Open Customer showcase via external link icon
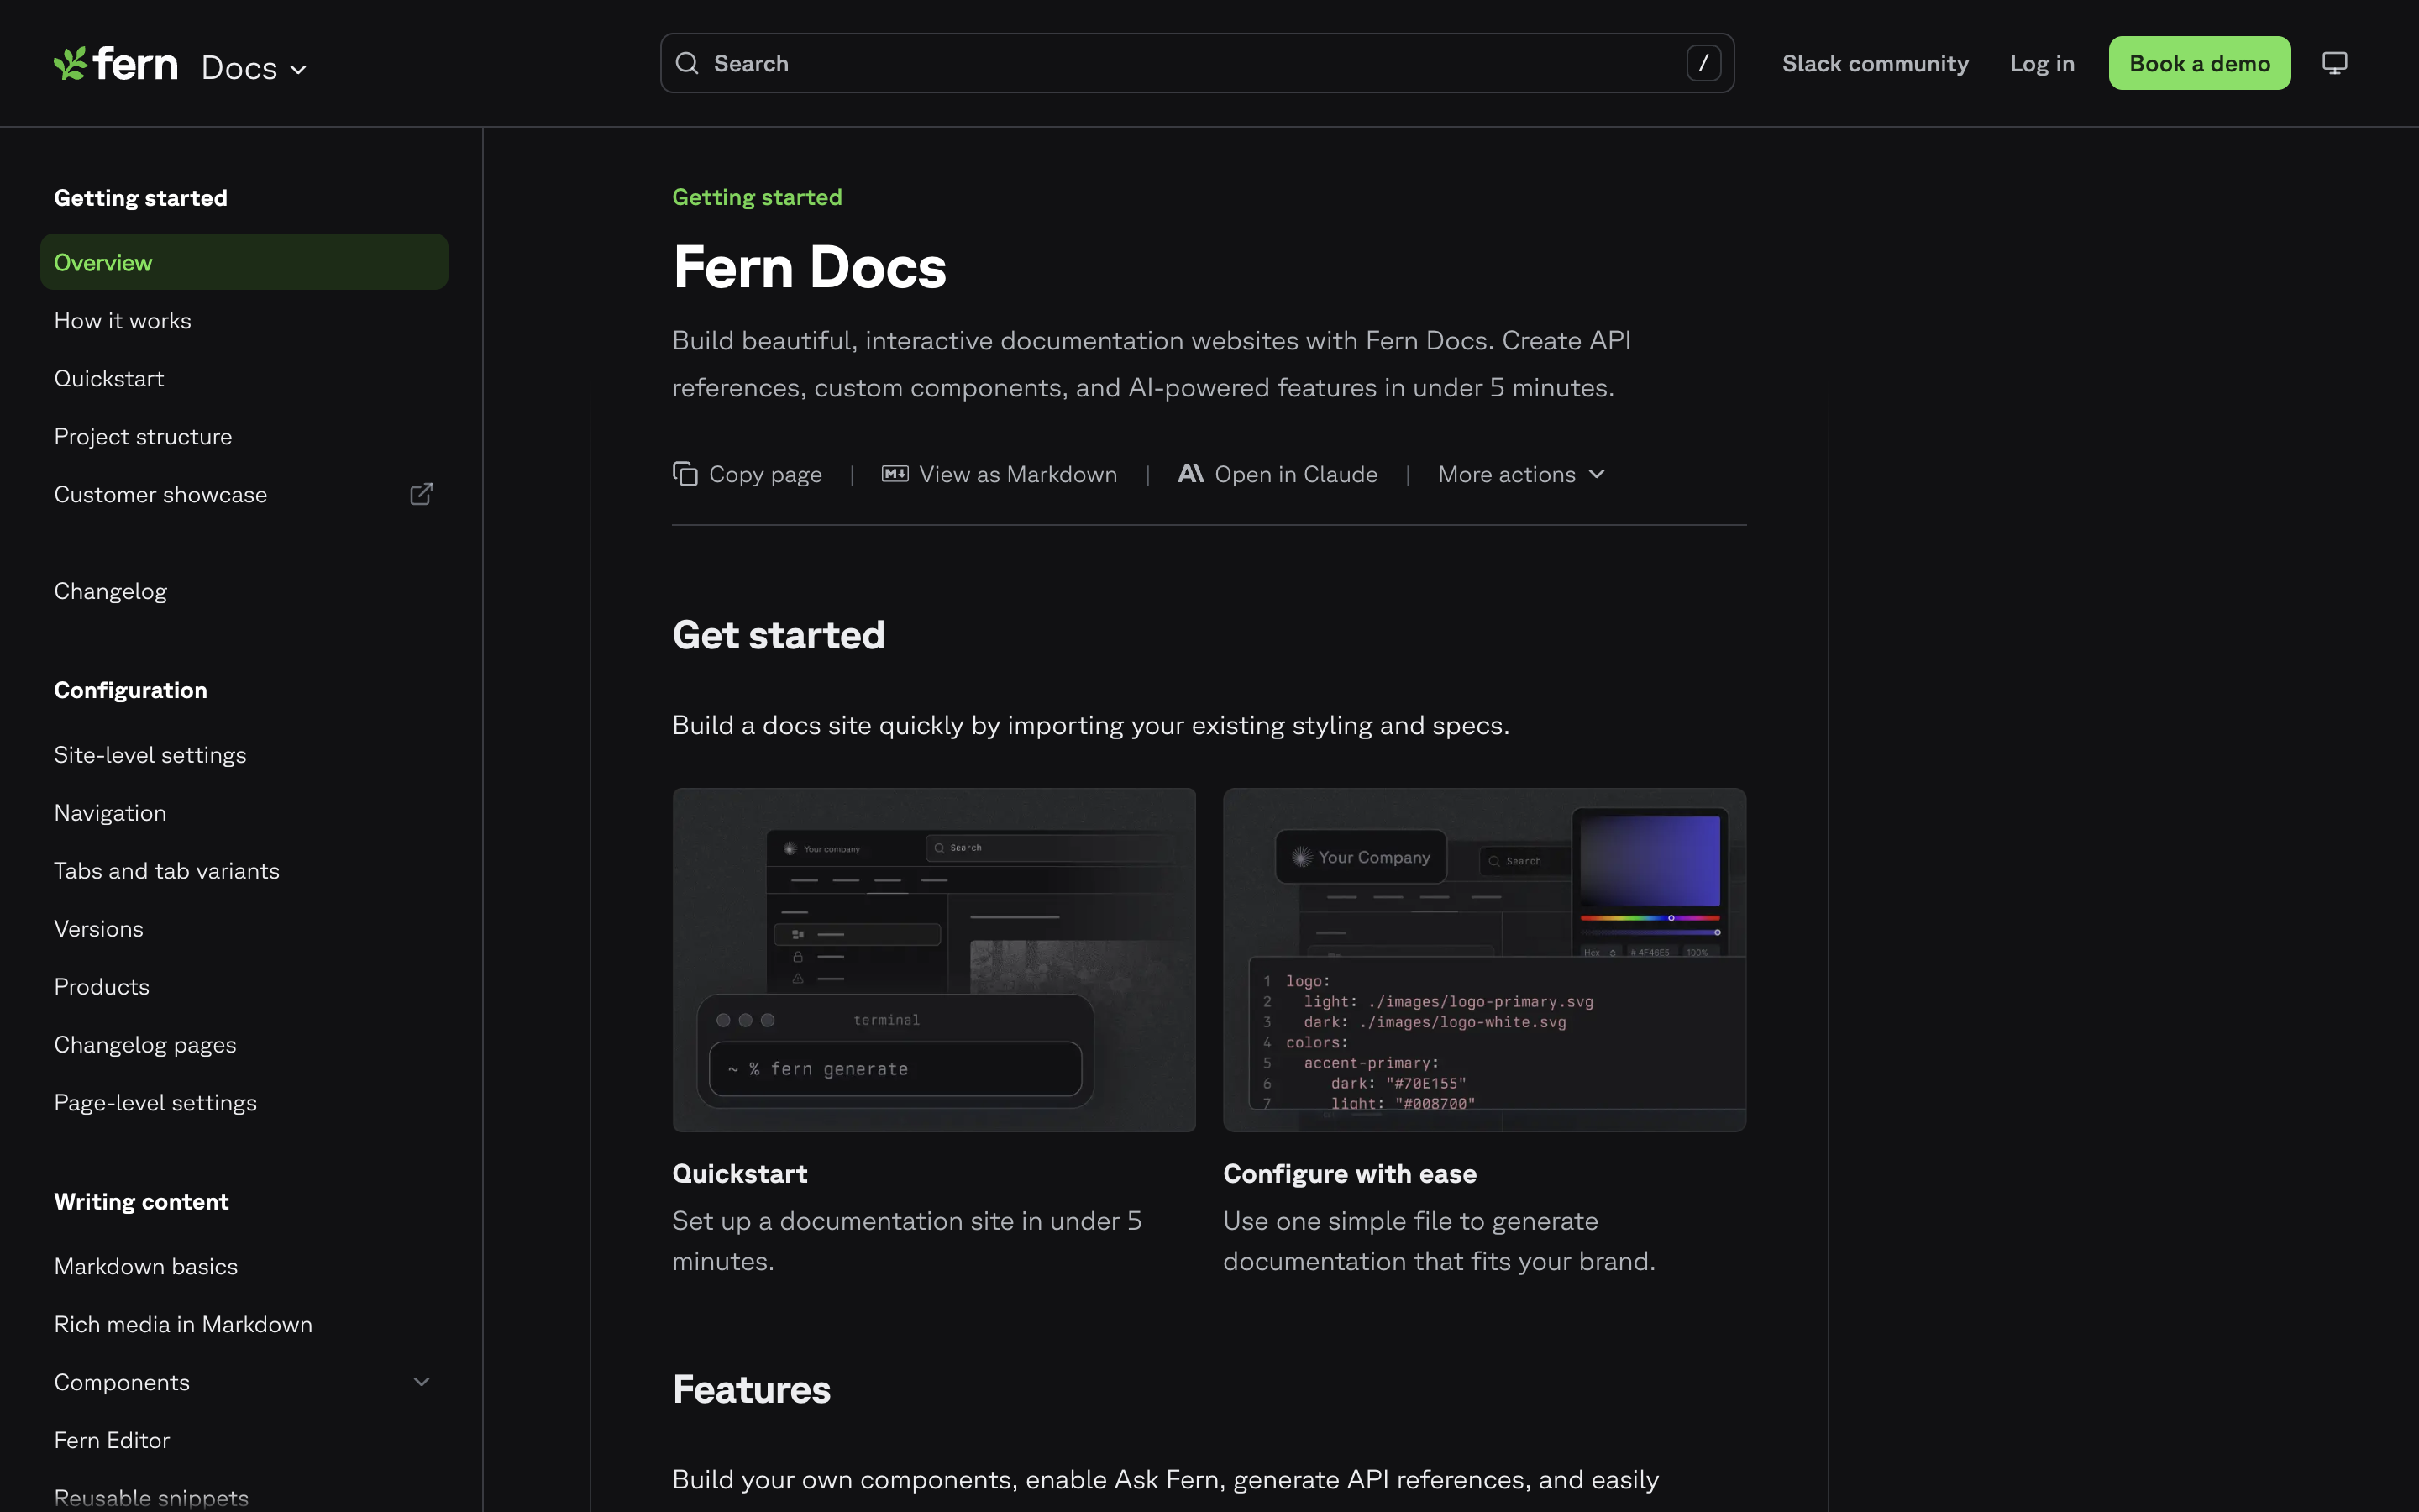 coord(421,493)
